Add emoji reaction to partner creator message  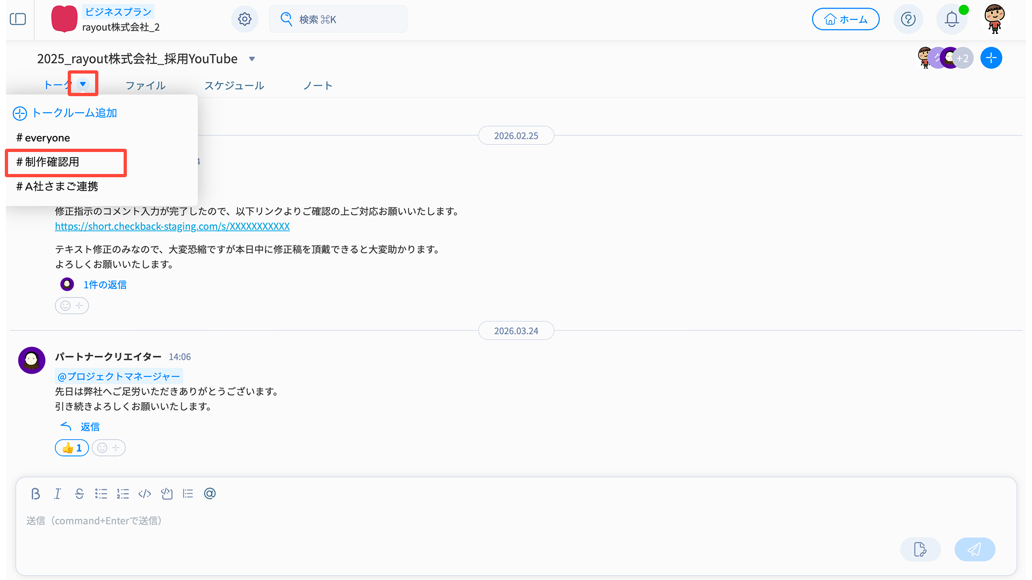pos(109,448)
